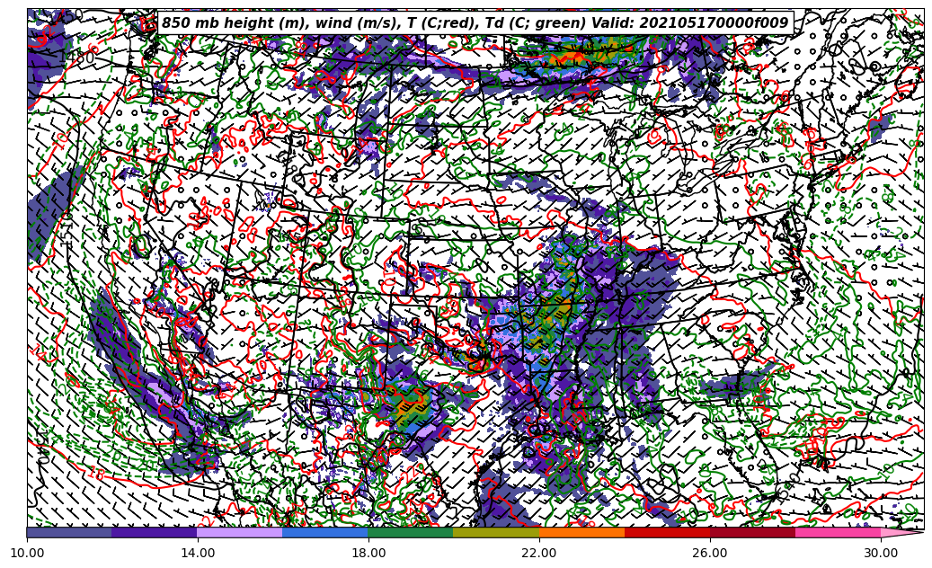Select the 14-16 lavender colorbar segment
This screenshot has height=568, width=932.
point(240,532)
